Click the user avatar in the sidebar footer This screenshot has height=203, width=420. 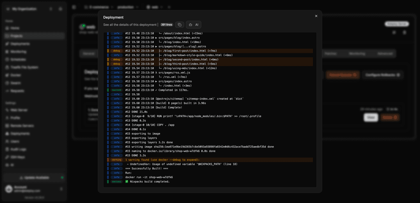(x=9, y=189)
